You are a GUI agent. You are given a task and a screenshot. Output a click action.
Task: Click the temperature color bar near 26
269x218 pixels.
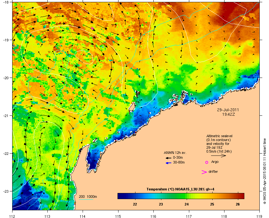238,196
